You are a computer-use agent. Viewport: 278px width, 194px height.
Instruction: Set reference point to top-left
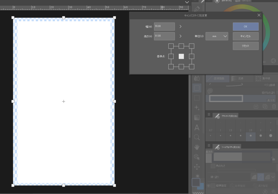pyautogui.click(x=171, y=46)
